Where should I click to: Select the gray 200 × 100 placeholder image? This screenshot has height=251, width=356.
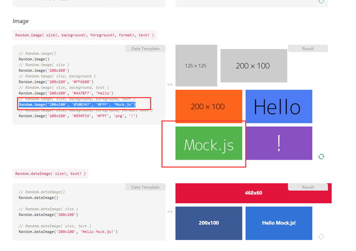pyautogui.click(x=254, y=66)
